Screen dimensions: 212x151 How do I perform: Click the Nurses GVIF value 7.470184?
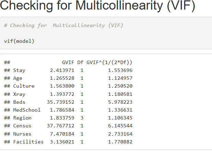tap(62, 134)
